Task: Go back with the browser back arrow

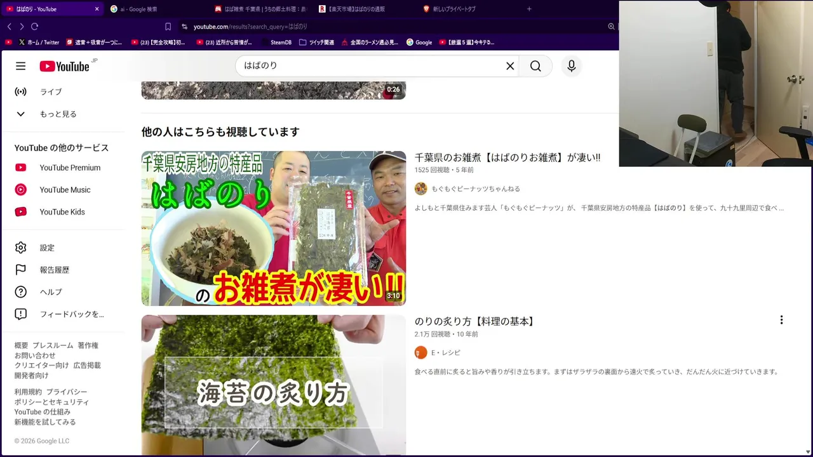Action: tap(9, 27)
